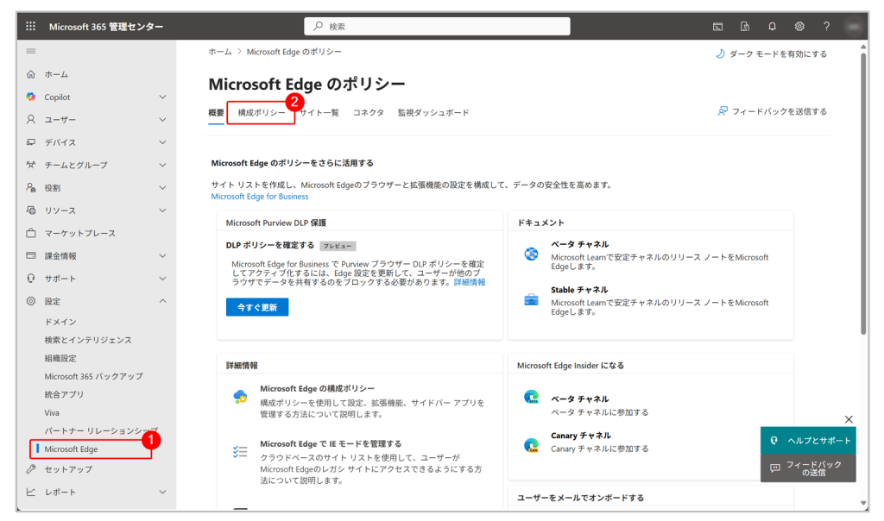
Task: Click the サポート headset icon
Action: coord(31,279)
